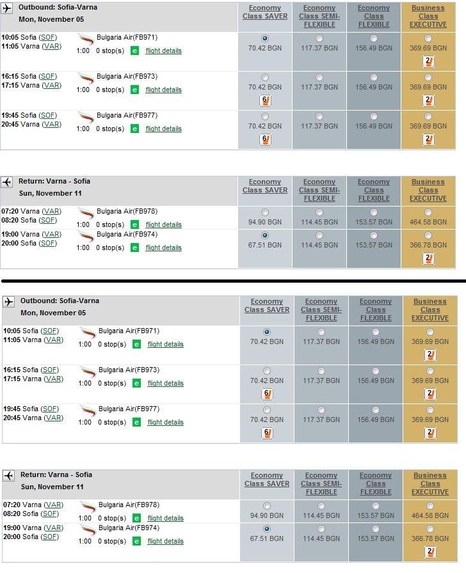Click outbound airplane icon in the top Sofia-Varna header
Screen dimensions: 466x573
tap(6, 8)
